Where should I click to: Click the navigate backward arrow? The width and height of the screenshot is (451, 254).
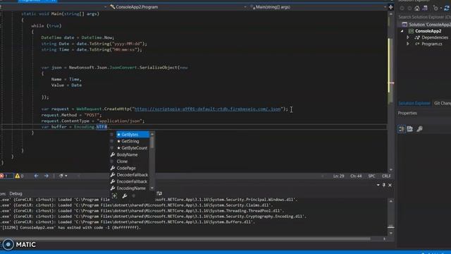[x=36, y=176]
